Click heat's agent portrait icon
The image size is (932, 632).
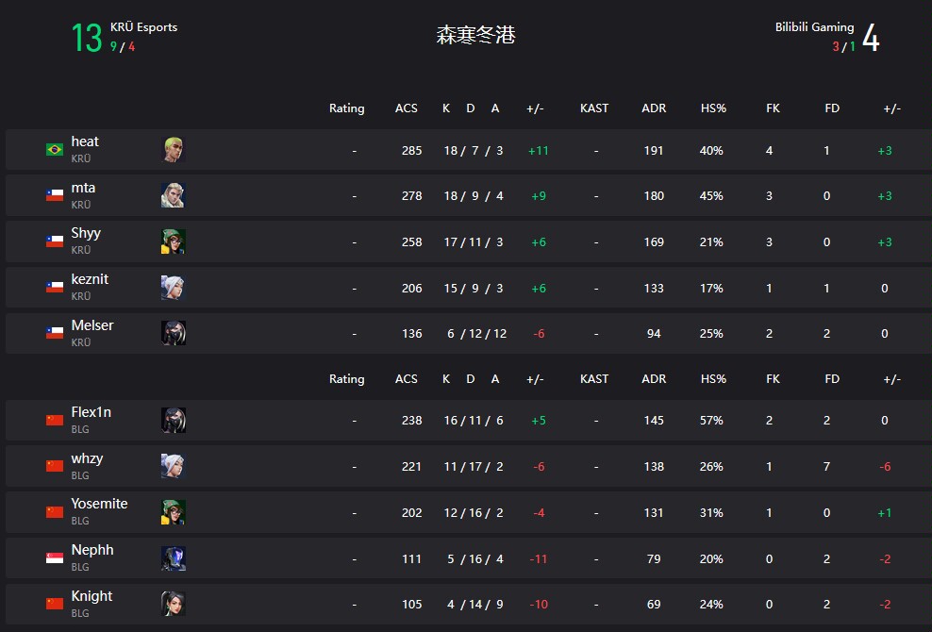click(173, 149)
